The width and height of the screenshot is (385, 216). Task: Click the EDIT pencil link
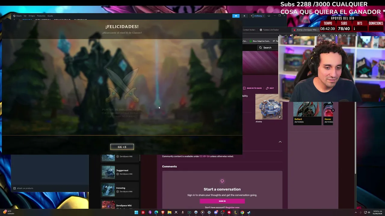click(270, 88)
